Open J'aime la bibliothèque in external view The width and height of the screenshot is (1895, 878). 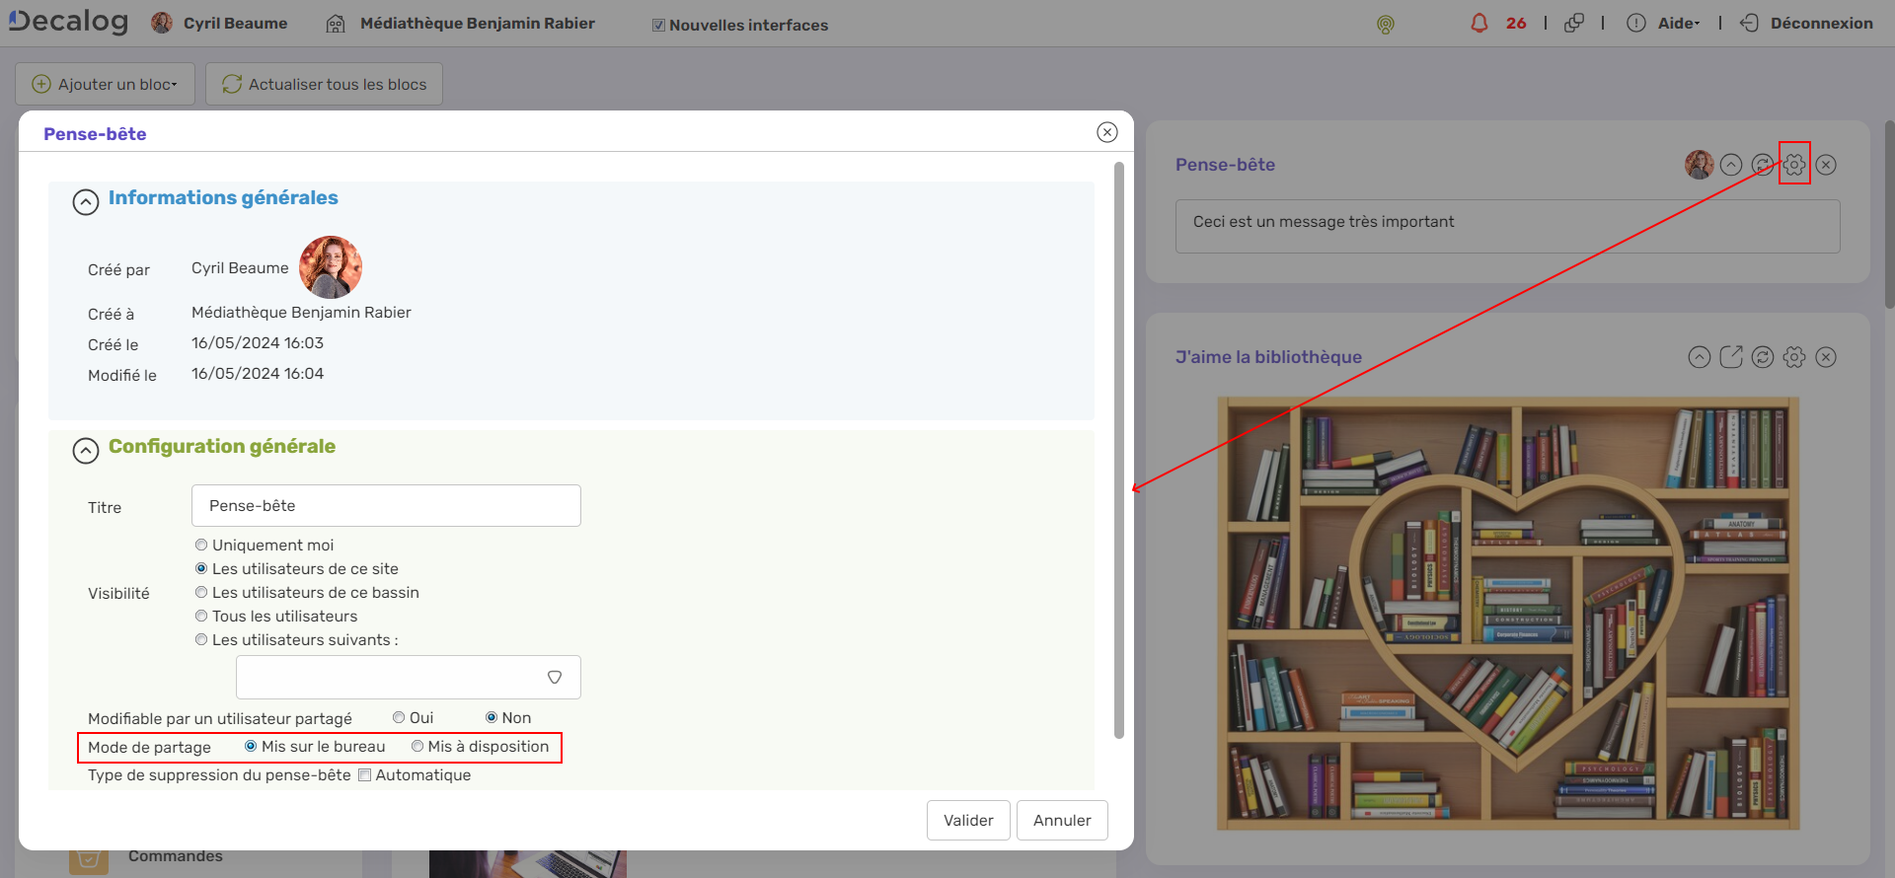click(1730, 357)
